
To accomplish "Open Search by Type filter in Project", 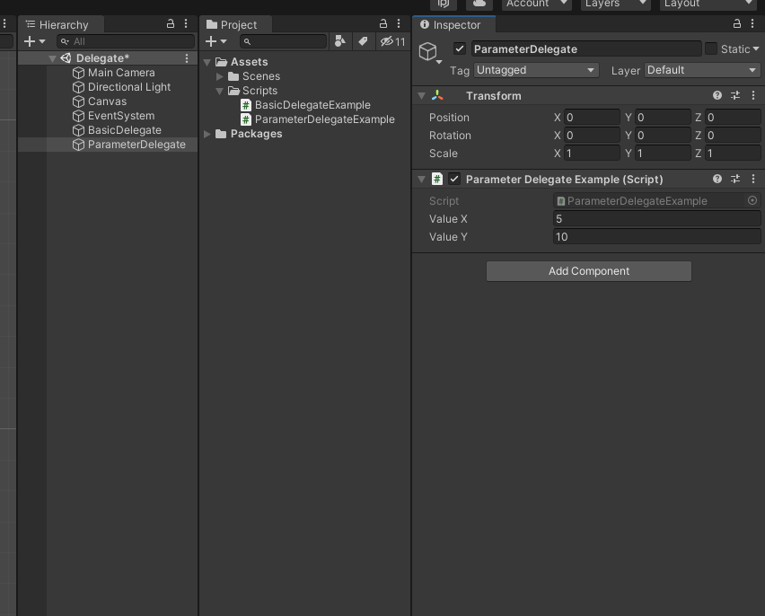I will [340, 41].
